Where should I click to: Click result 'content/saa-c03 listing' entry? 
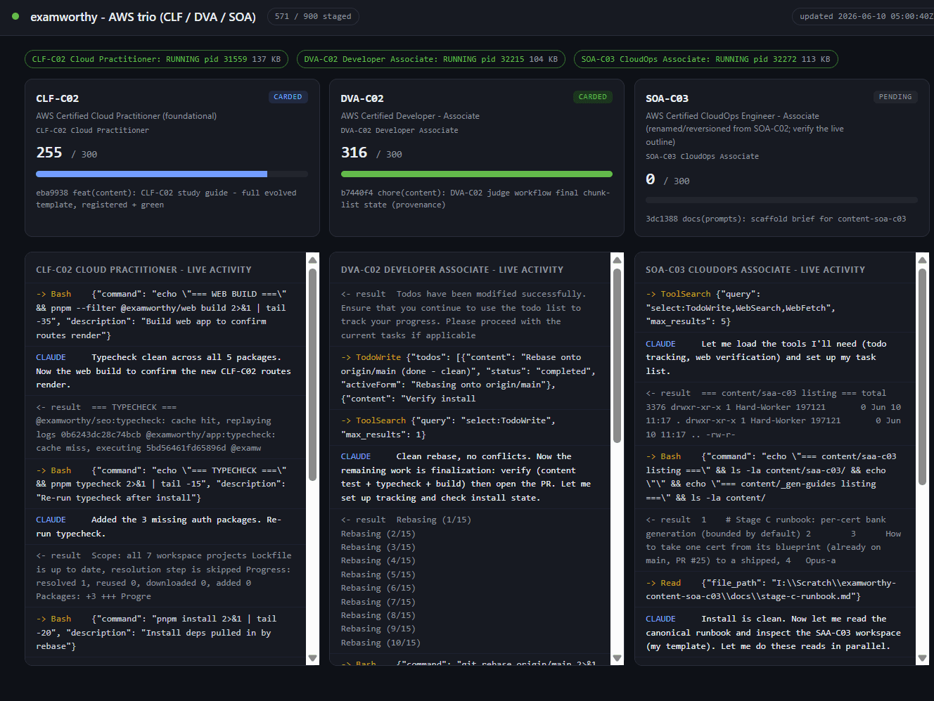[x=775, y=413]
